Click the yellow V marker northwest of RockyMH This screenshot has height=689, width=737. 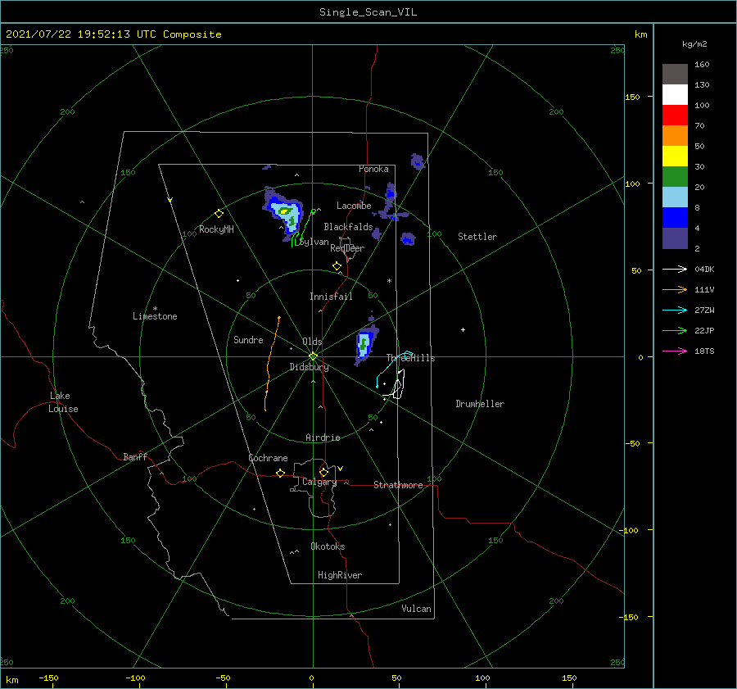170,200
